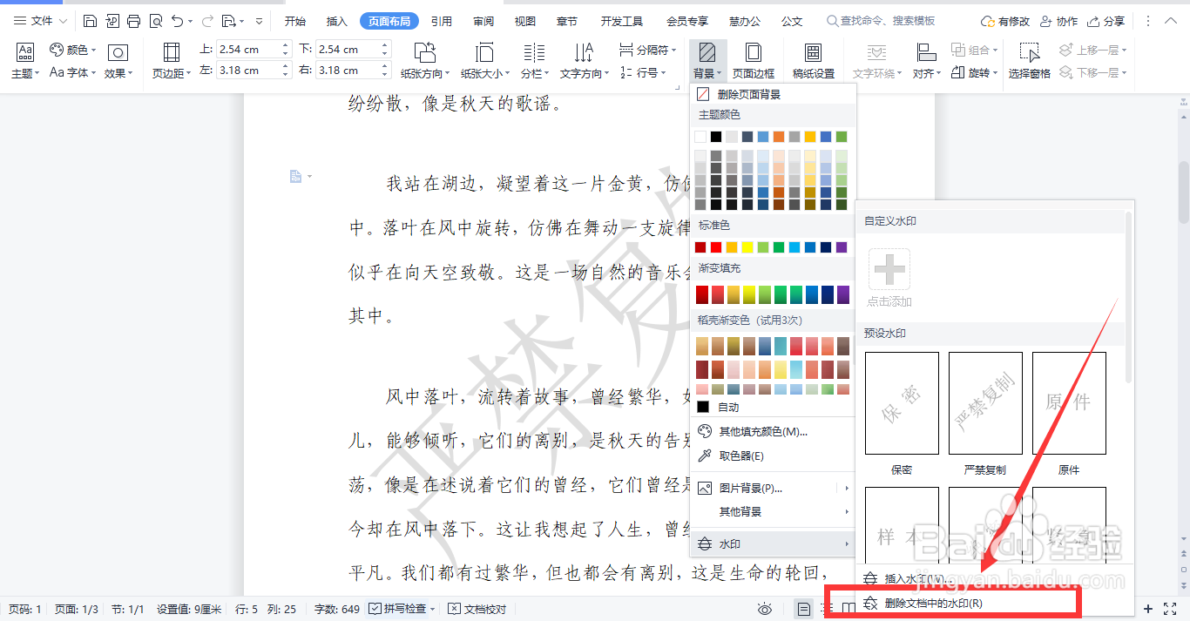
Task: Open quick access toolbar customize arrow
Action: (260, 21)
